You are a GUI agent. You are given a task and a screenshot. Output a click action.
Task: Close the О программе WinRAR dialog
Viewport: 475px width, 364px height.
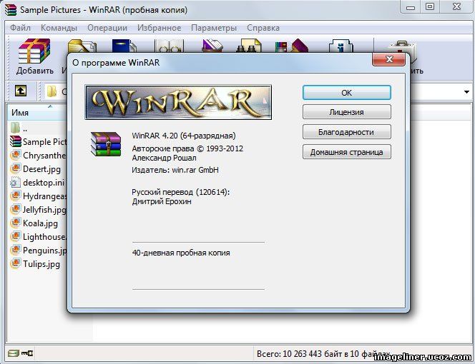(x=390, y=61)
